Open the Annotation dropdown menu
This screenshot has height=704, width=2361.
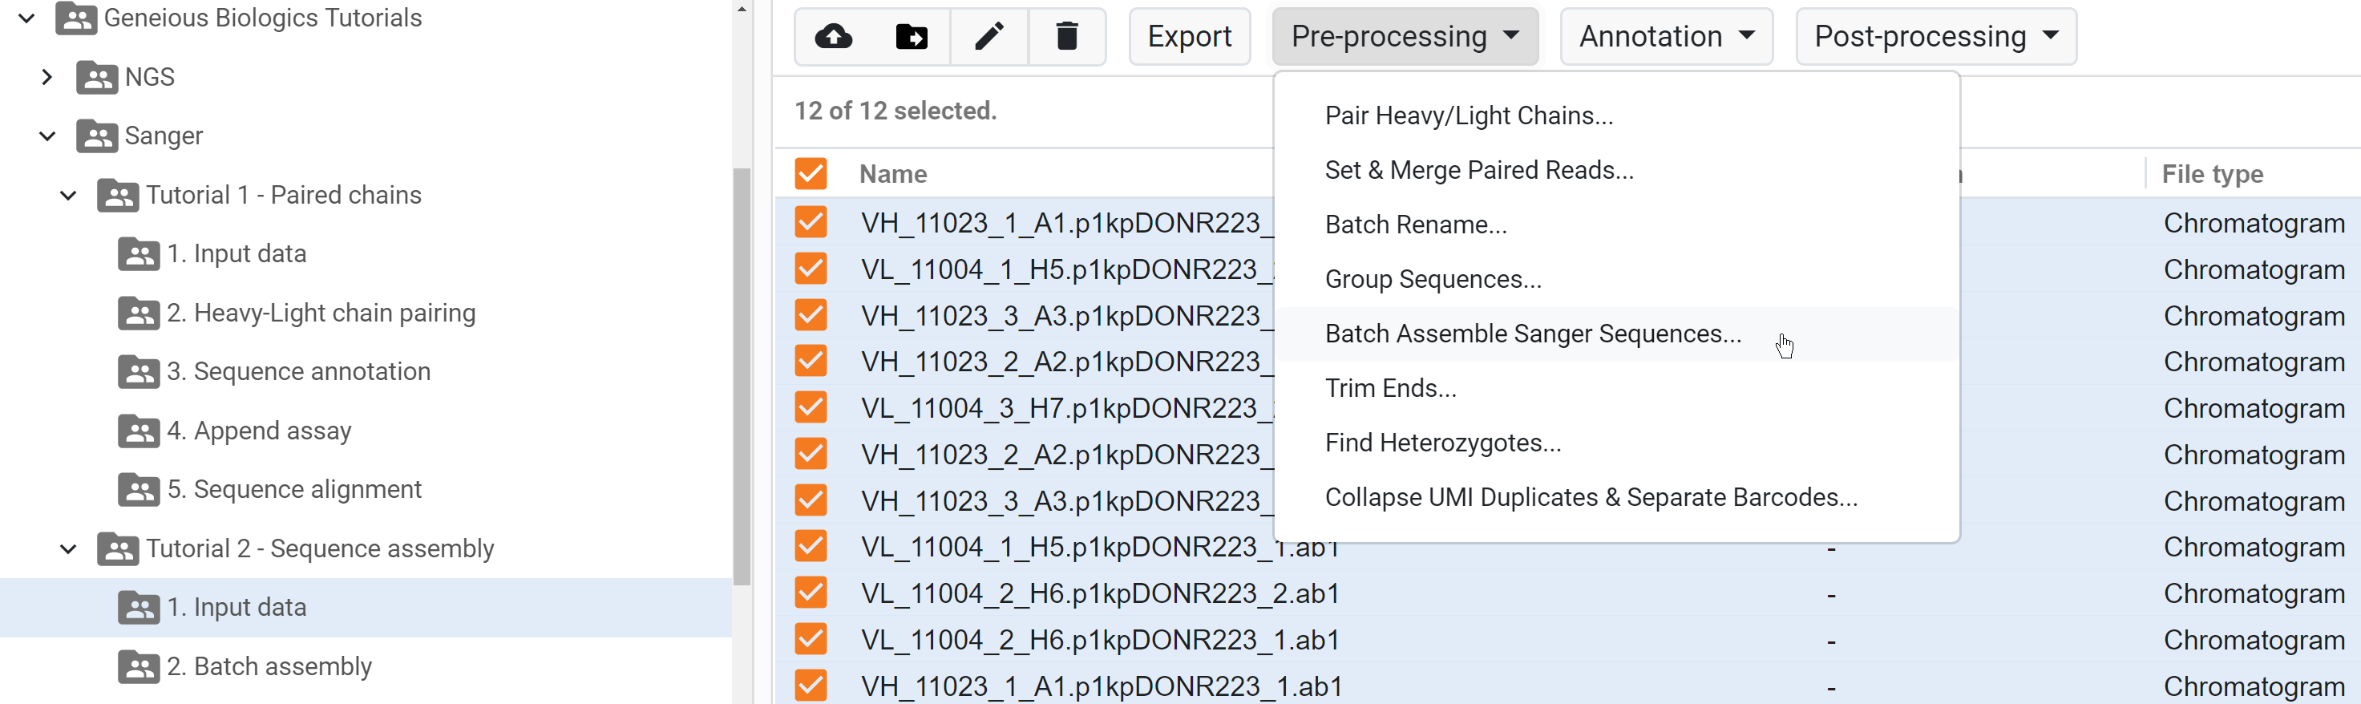pos(1666,37)
